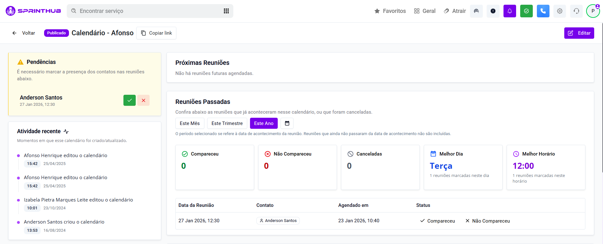This screenshot has height=244, width=603.
Task: Mark Anderson Santos absent with red X
Action: point(143,100)
